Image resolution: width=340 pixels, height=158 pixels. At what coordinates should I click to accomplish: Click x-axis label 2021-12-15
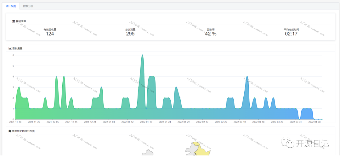71,122
